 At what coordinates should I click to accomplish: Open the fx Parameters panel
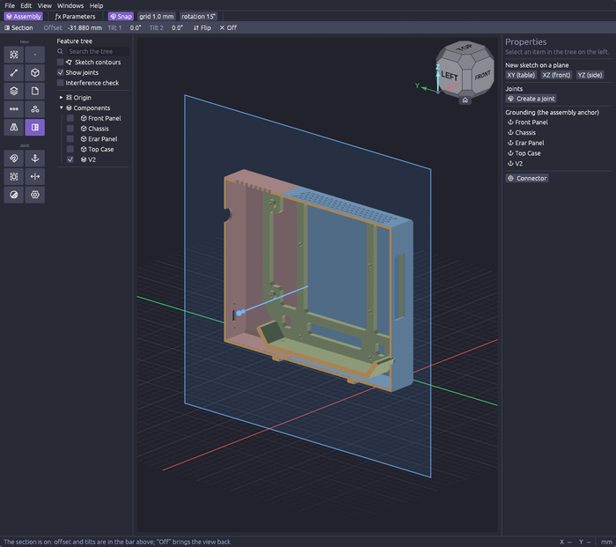(75, 17)
